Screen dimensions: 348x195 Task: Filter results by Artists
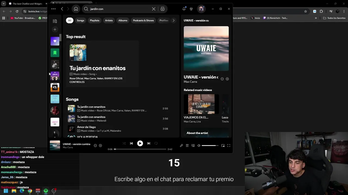click(x=109, y=20)
